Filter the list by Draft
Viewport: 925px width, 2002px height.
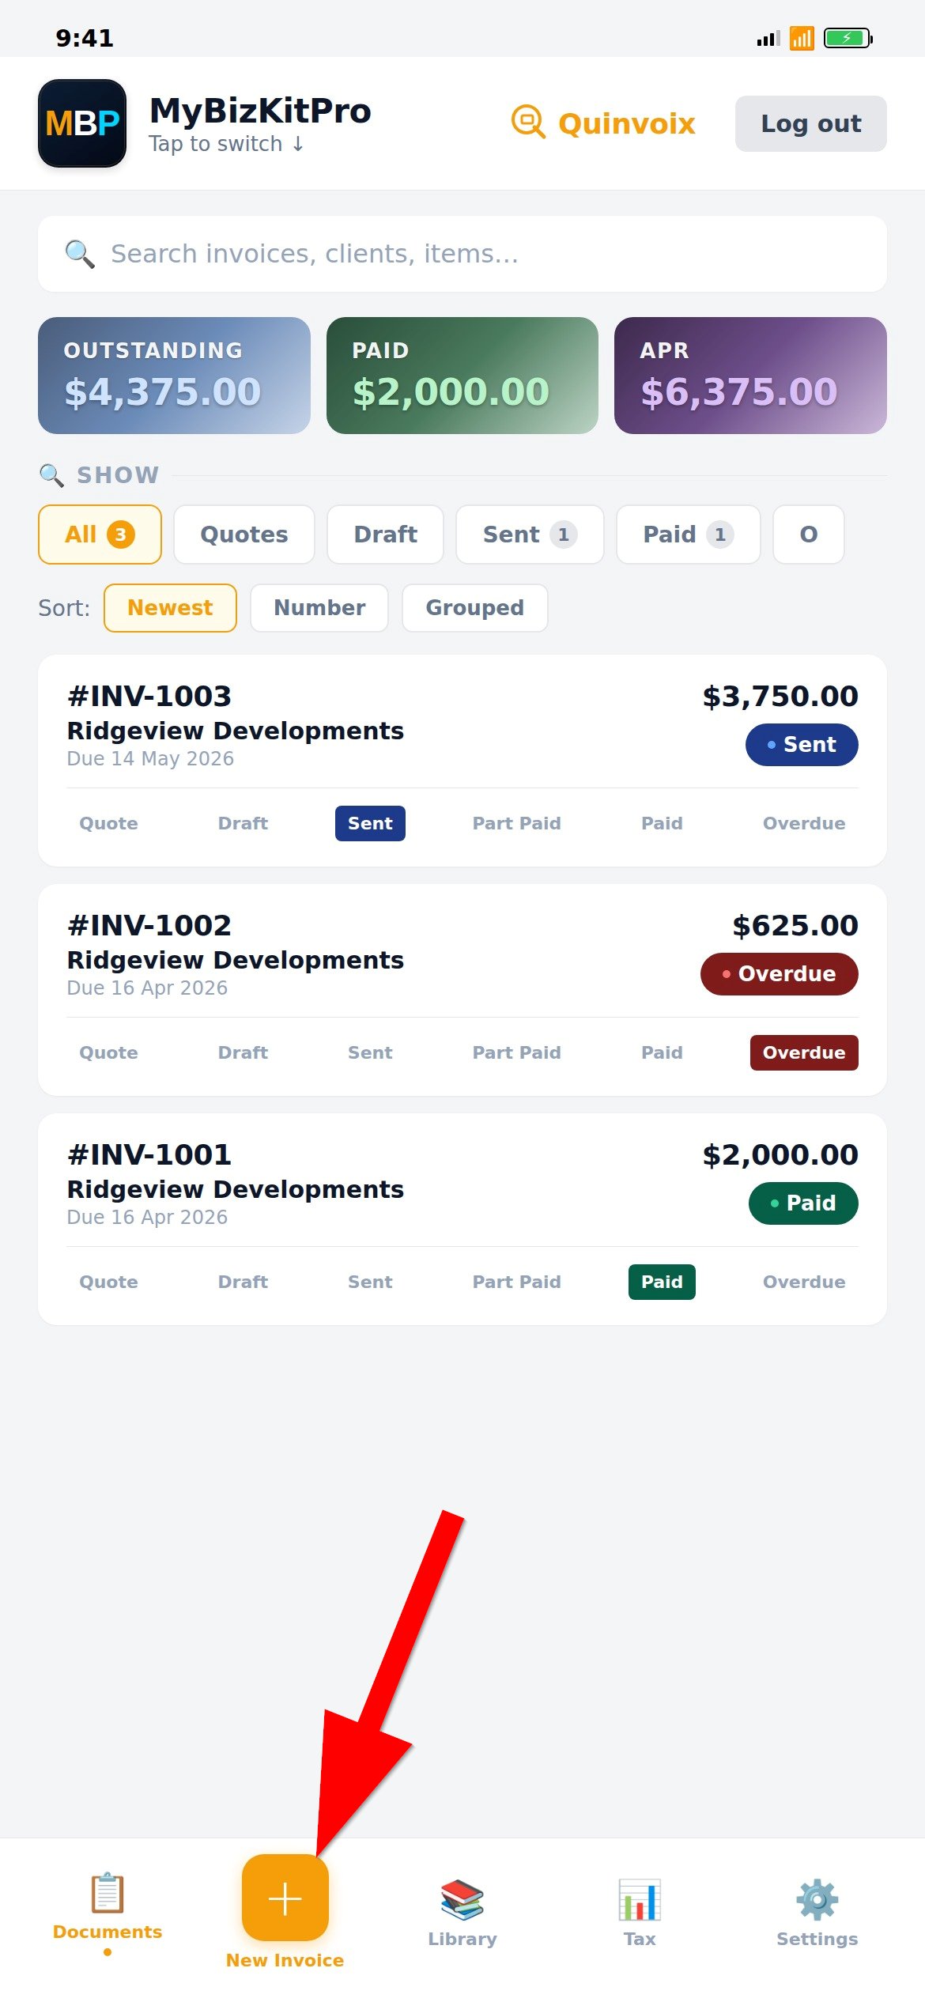tap(385, 534)
